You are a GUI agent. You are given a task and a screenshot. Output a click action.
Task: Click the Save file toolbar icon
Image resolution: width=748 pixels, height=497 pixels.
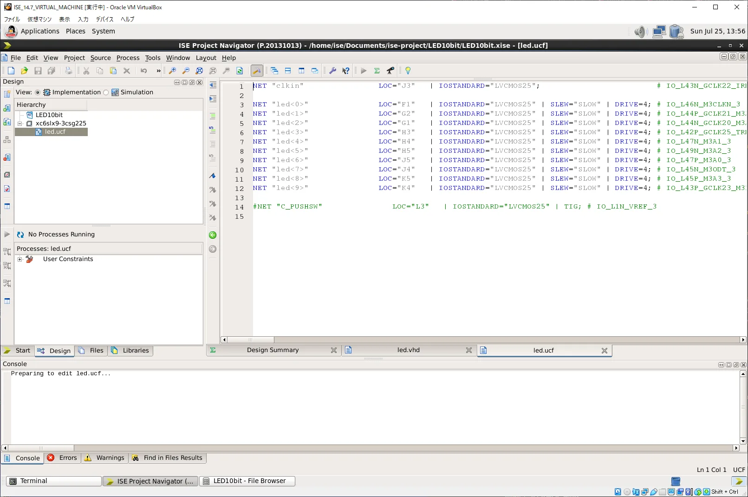[x=38, y=71]
